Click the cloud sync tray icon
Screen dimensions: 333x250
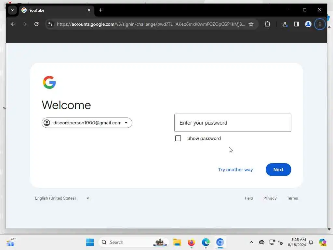pos(262,242)
